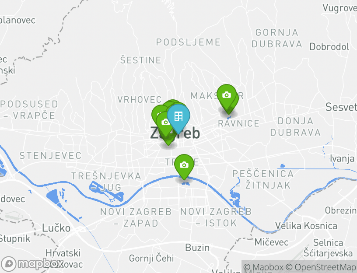
Task: Open the © OpenStreetMap attribution link
Action: point(321,267)
